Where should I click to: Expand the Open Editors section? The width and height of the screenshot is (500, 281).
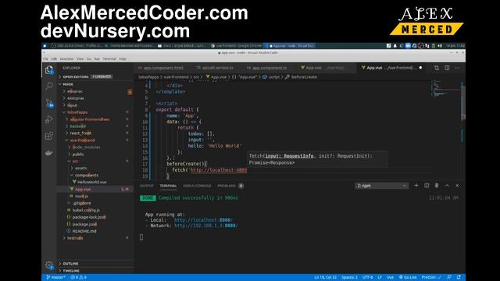pos(95,76)
